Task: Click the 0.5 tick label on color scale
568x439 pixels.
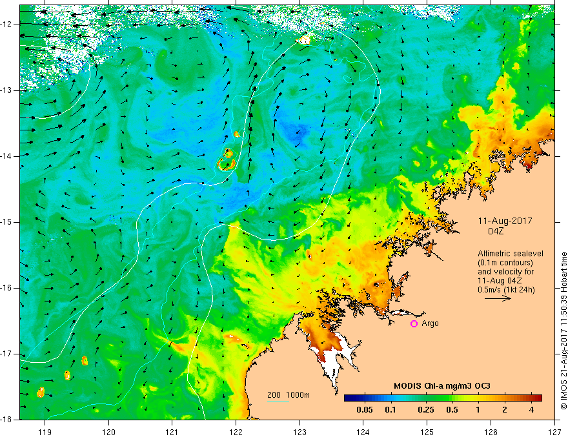Action: click(x=452, y=410)
